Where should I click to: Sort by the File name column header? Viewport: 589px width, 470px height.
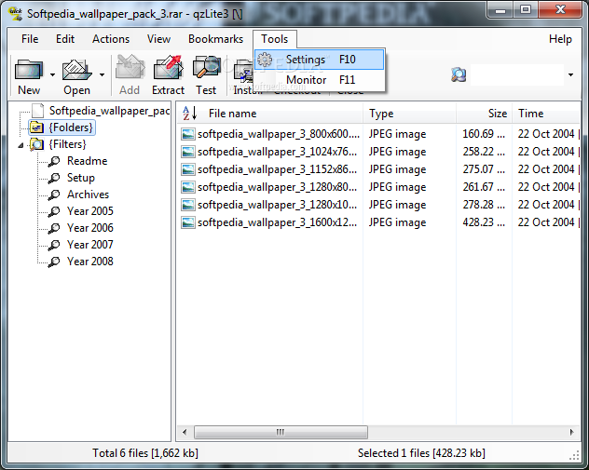[269, 113]
